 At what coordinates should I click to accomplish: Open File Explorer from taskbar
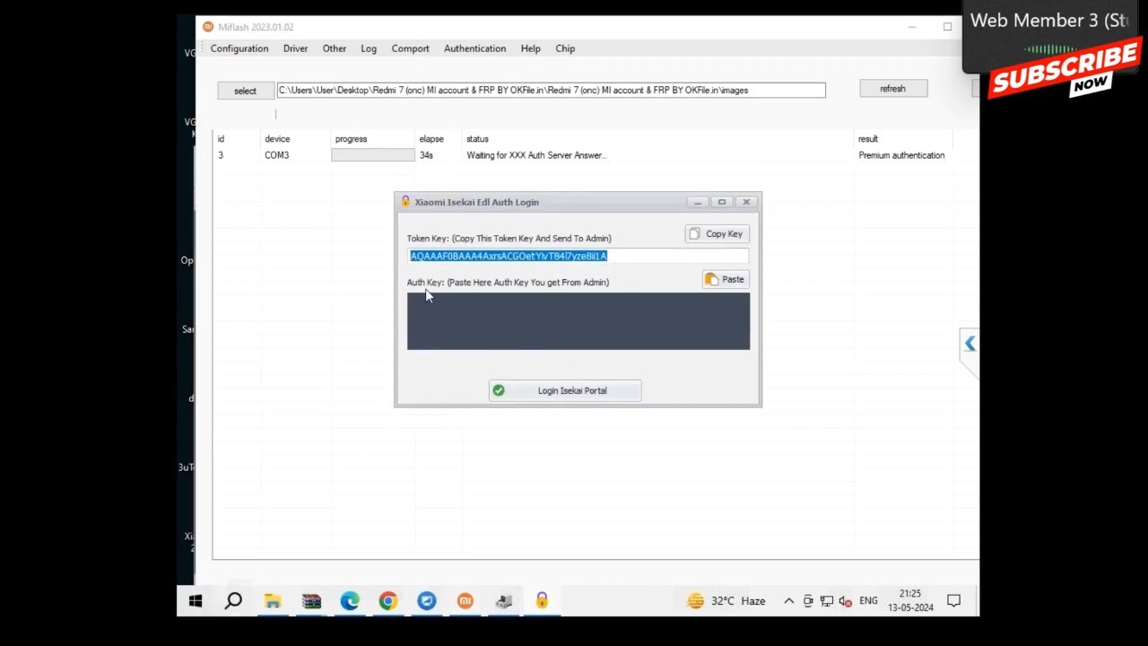coord(273,601)
